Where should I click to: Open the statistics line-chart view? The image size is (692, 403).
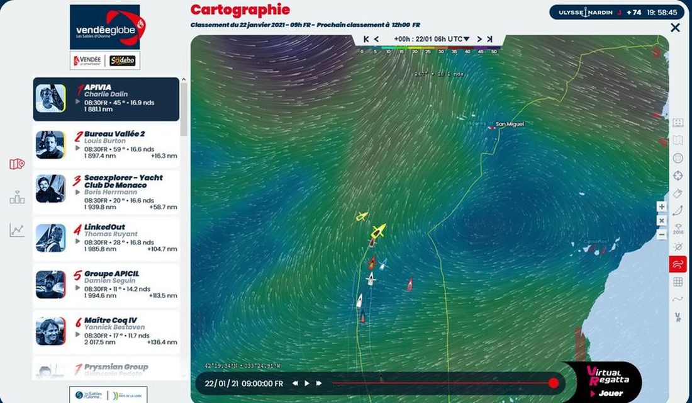(x=17, y=230)
